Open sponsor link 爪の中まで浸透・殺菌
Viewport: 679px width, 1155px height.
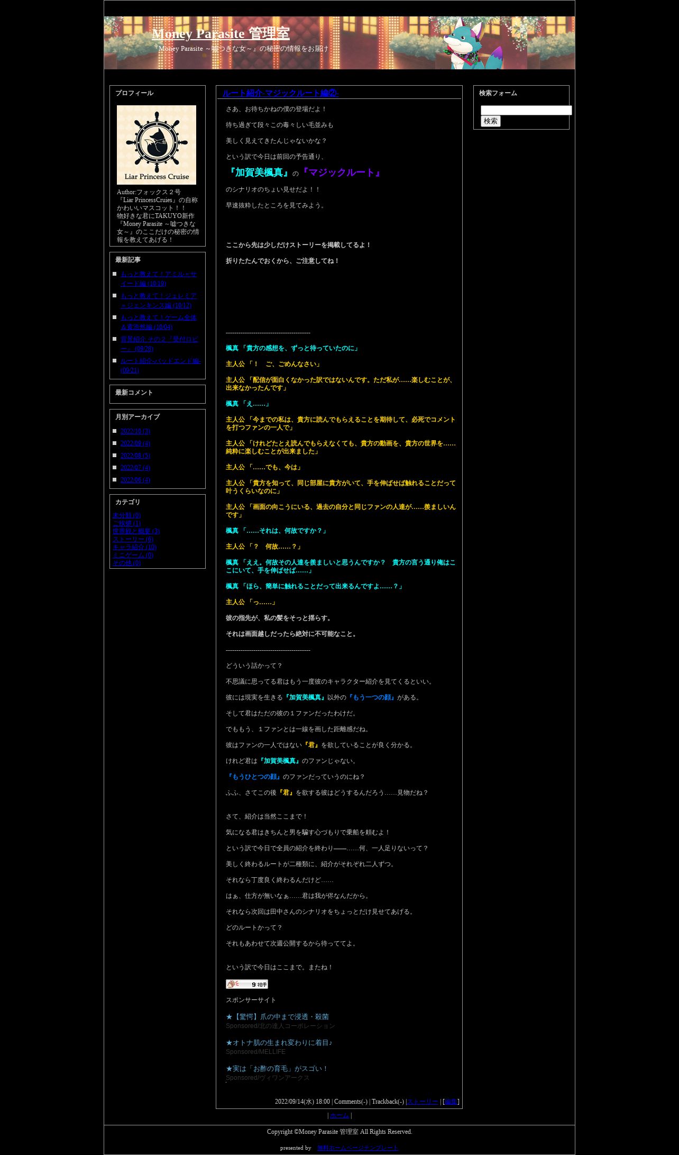pyautogui.click(x=277, y=1016)
